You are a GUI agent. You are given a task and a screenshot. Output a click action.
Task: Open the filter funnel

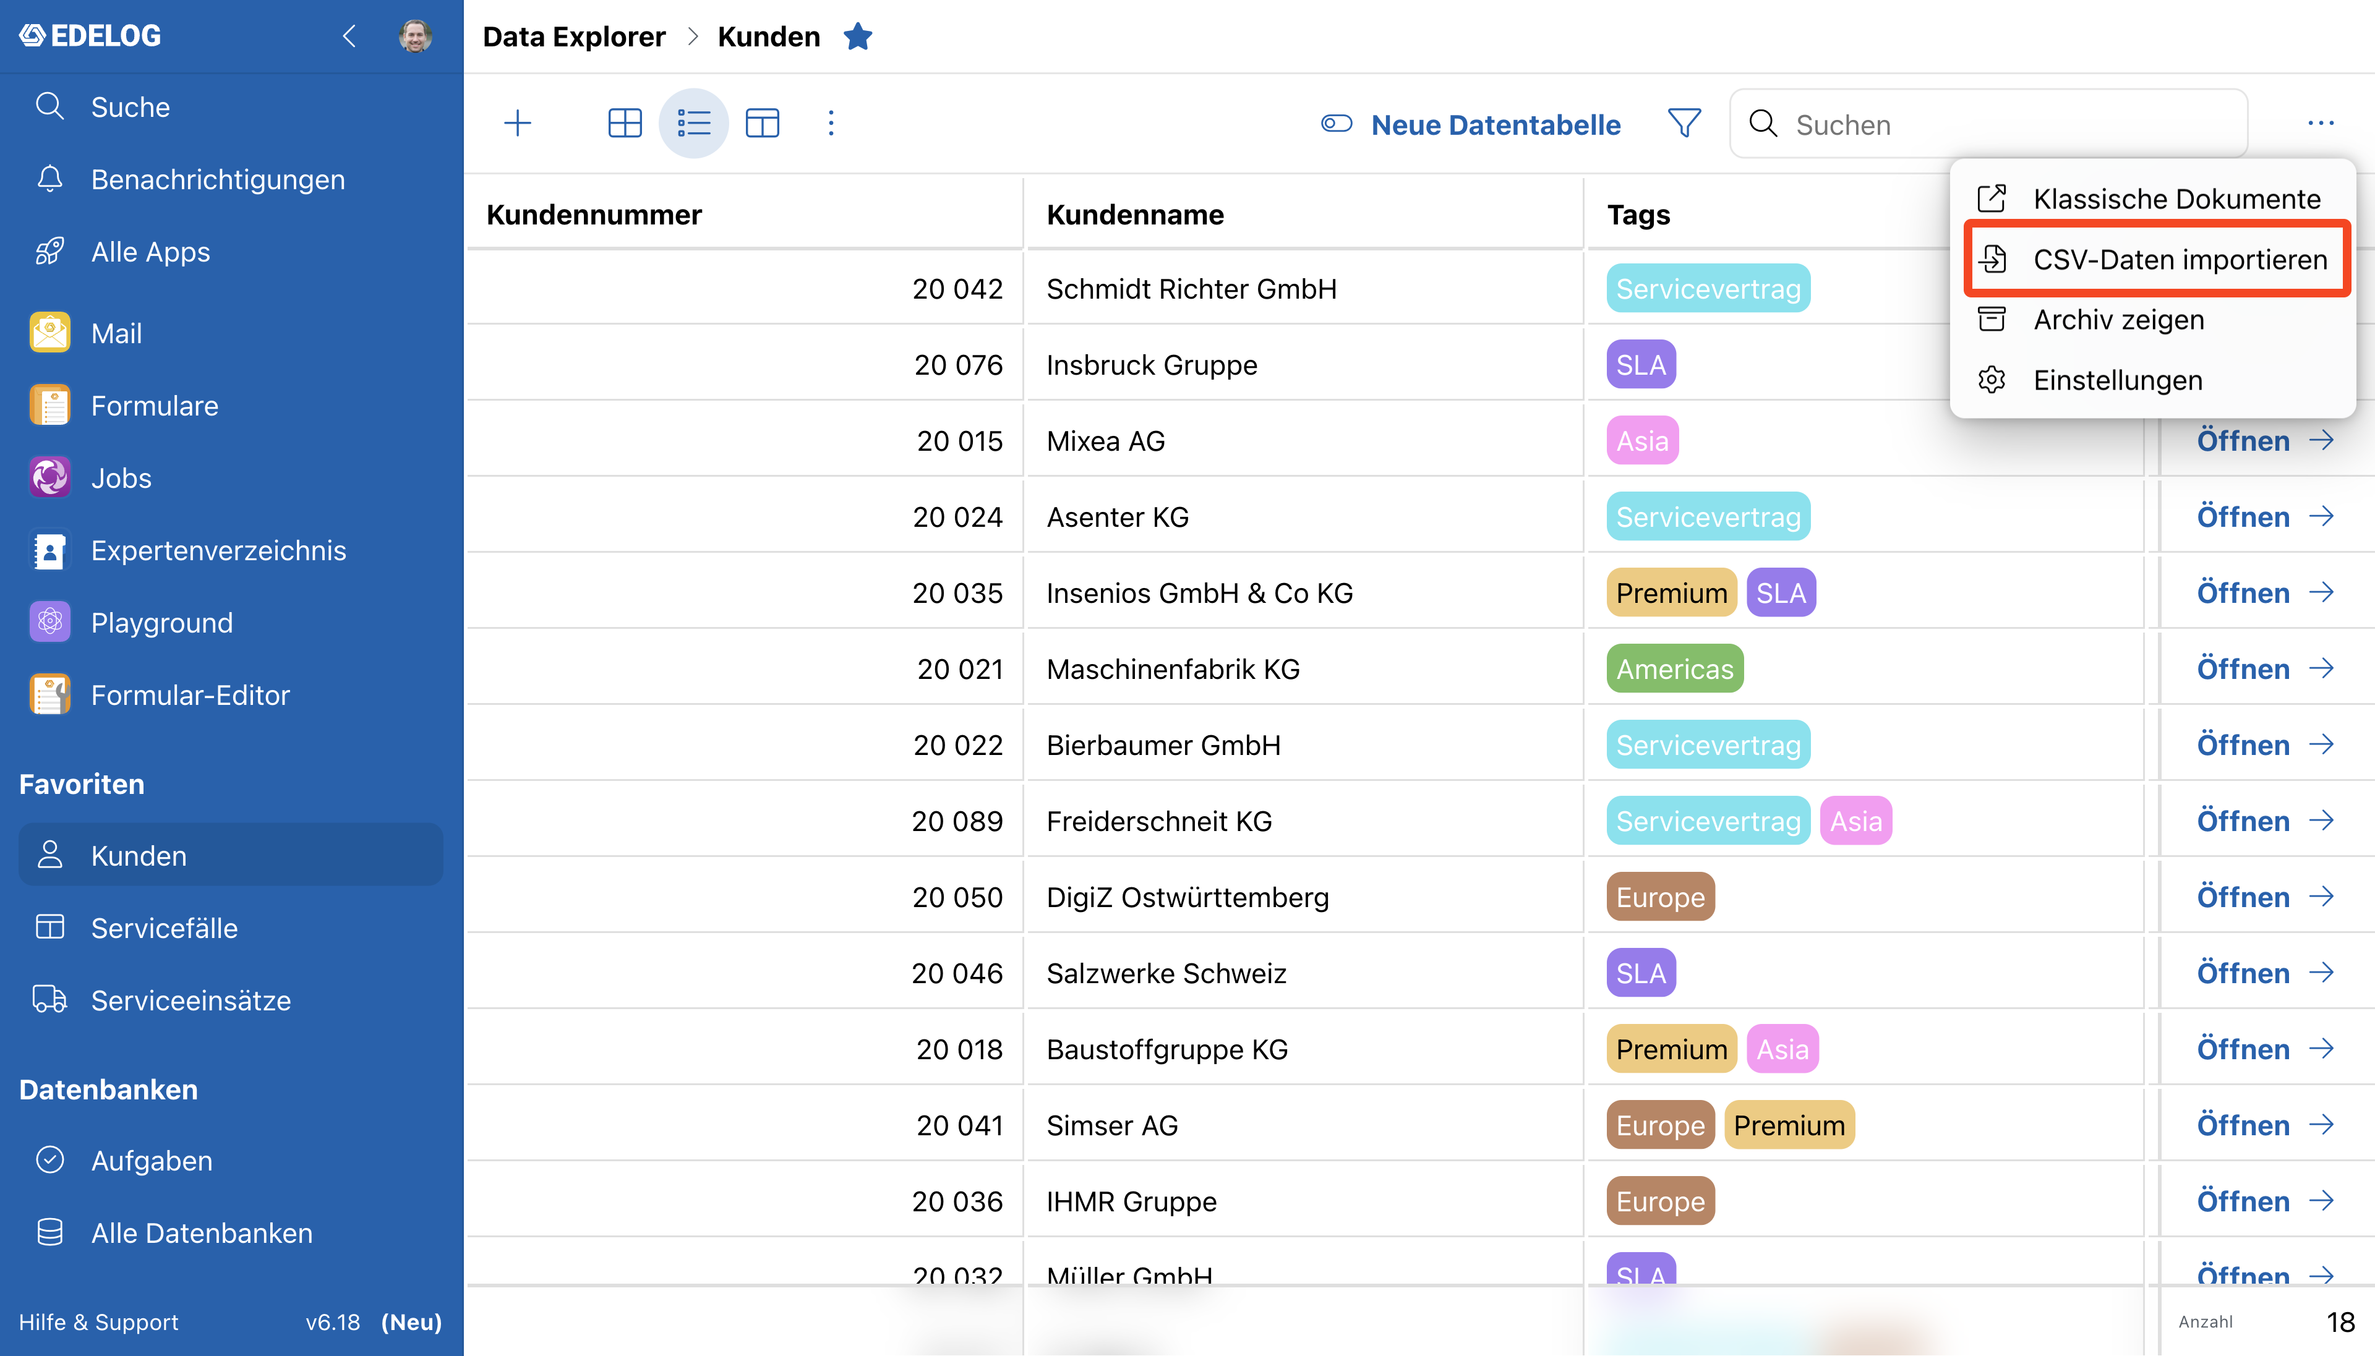[1684, 123]
